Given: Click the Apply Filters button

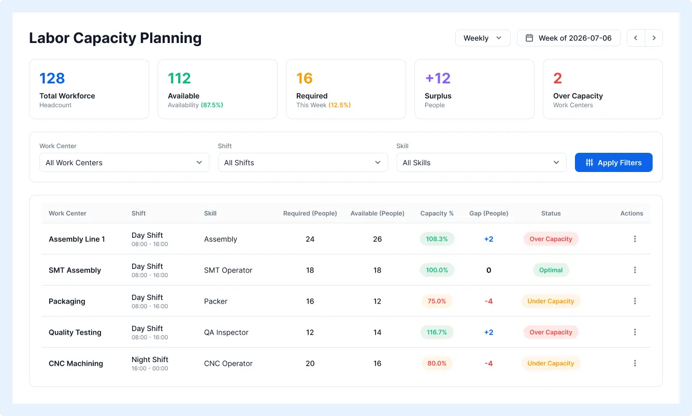Looking at the screenshot, I should pos(614,163).
